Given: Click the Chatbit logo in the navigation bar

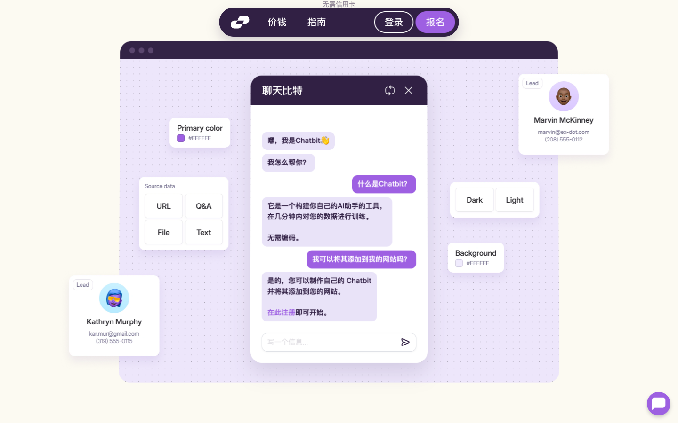Looking at the screenshot, I should [x=240, y=22].
